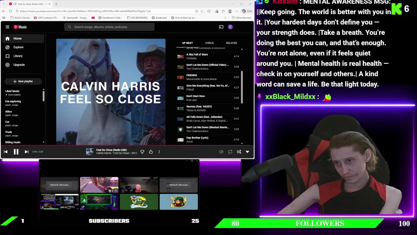This screenshot has height=235, width=417.
Task: Skip to the next track
Action: point(26,152)
